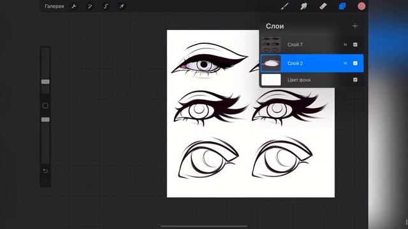Viewport: 408px width, 229px height.
Task: Select the Eraser tool
Action: (323, 6)
